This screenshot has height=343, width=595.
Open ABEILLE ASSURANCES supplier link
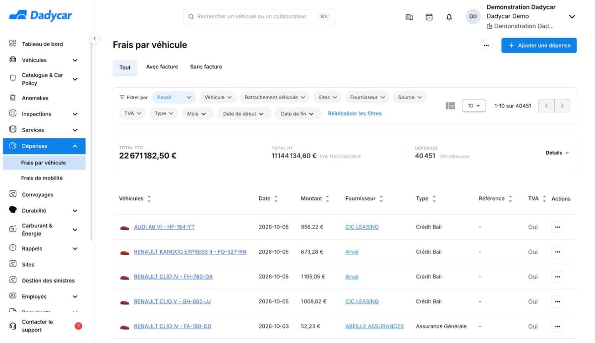(374, 327)
